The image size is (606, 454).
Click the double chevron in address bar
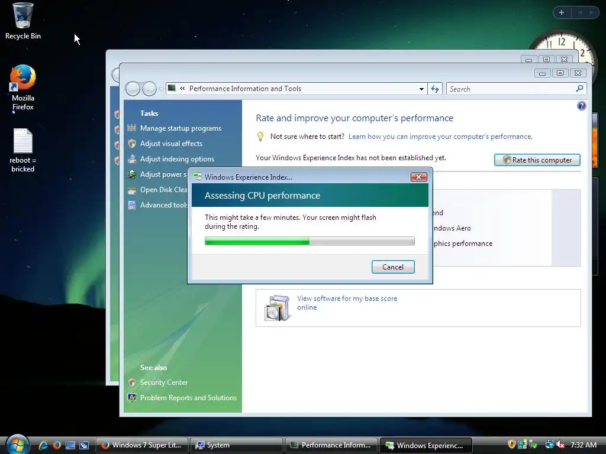tap(182, 89)
